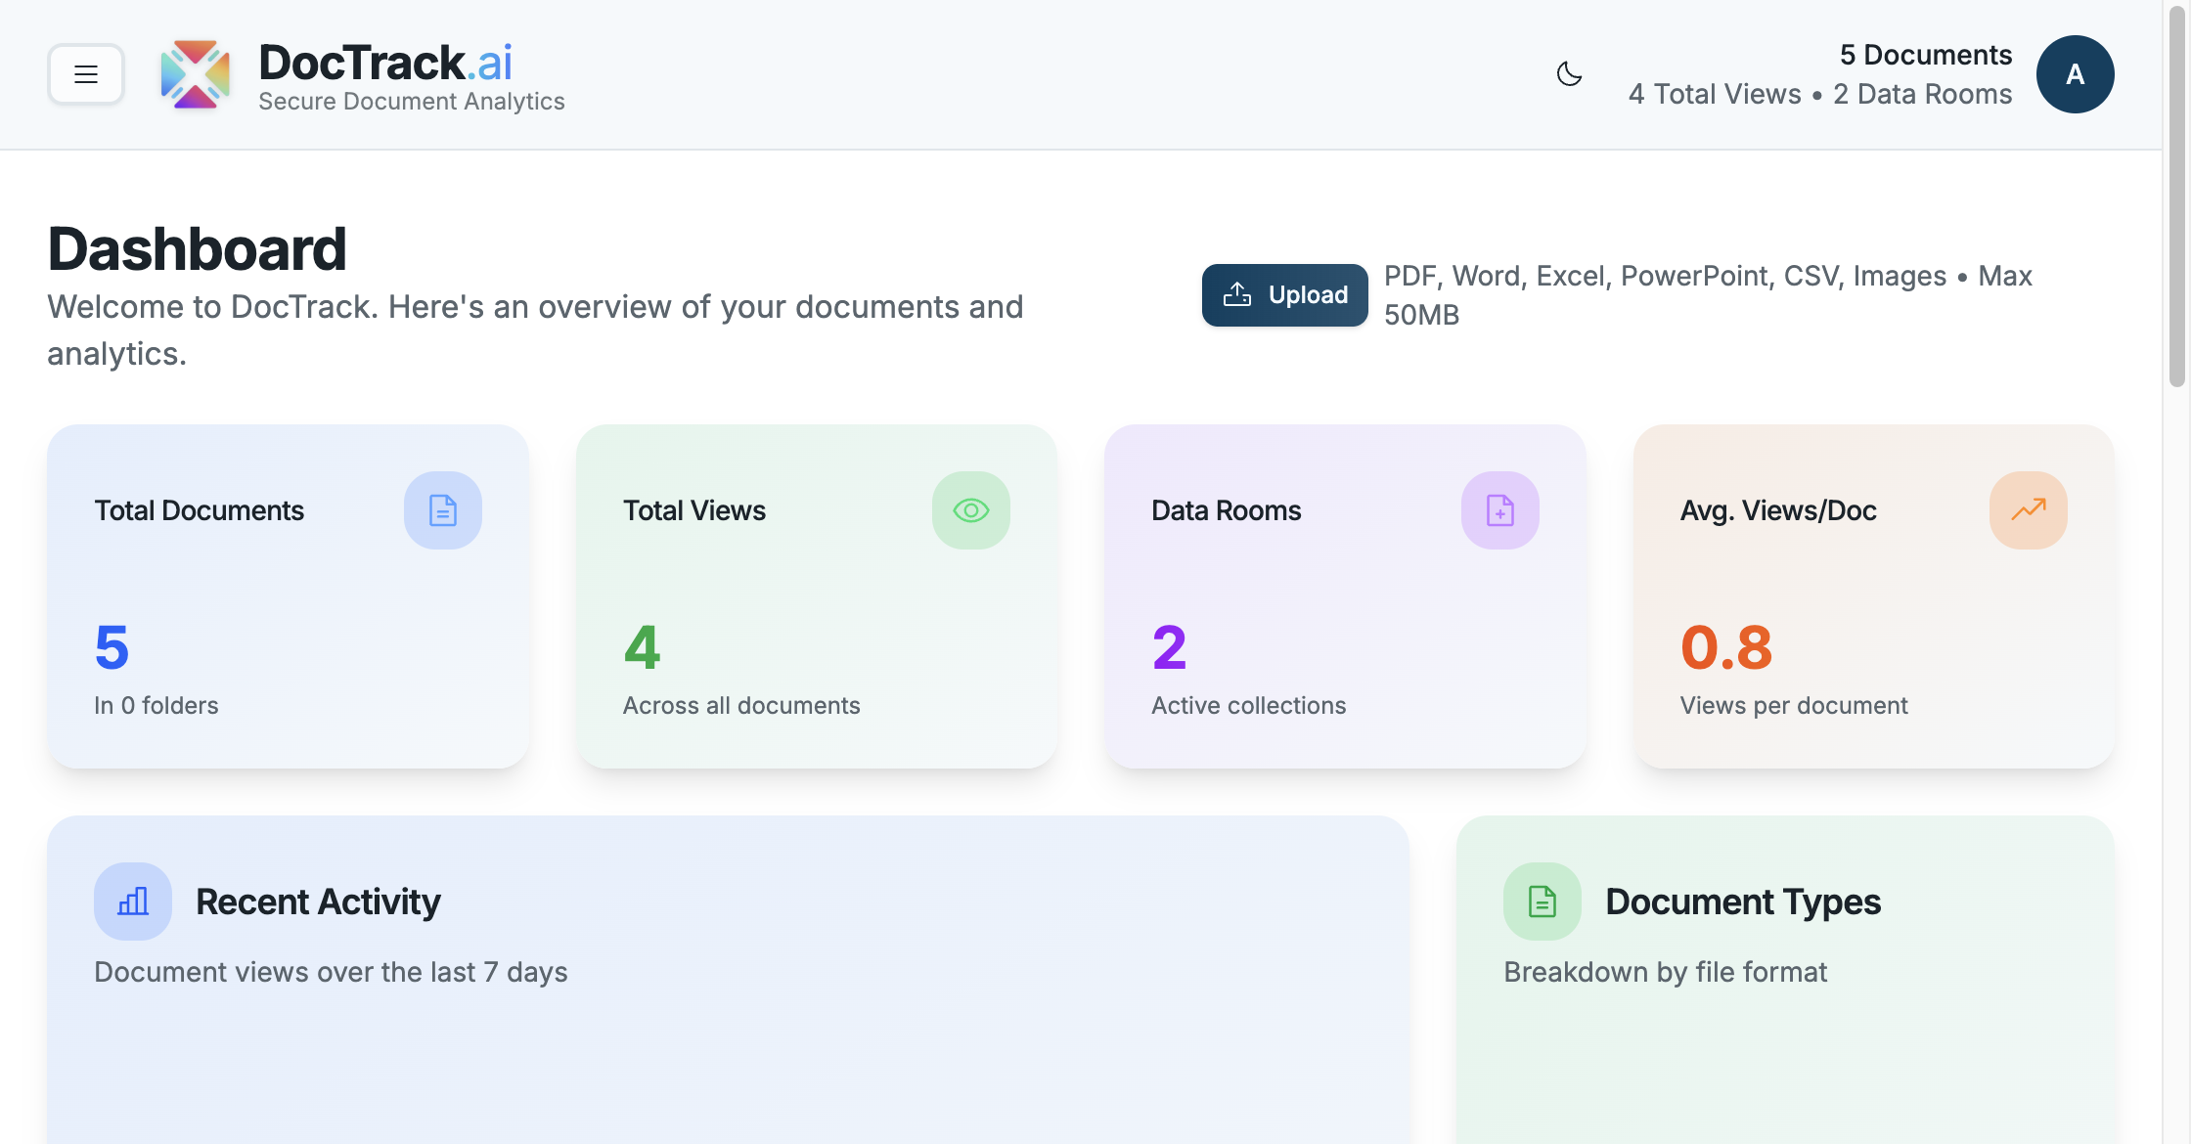Screen dimensions: 2191x1144
Task: Click 'Breakdown by file format' subtitle
Action: point(1665,972)
